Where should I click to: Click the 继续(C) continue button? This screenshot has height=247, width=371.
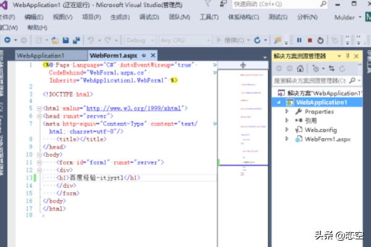pos(226,40)
